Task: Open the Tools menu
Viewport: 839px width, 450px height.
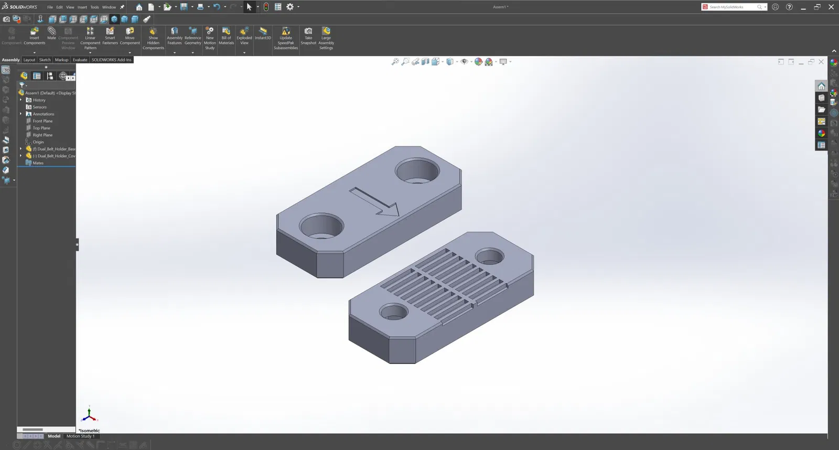Action: point(94,7)
